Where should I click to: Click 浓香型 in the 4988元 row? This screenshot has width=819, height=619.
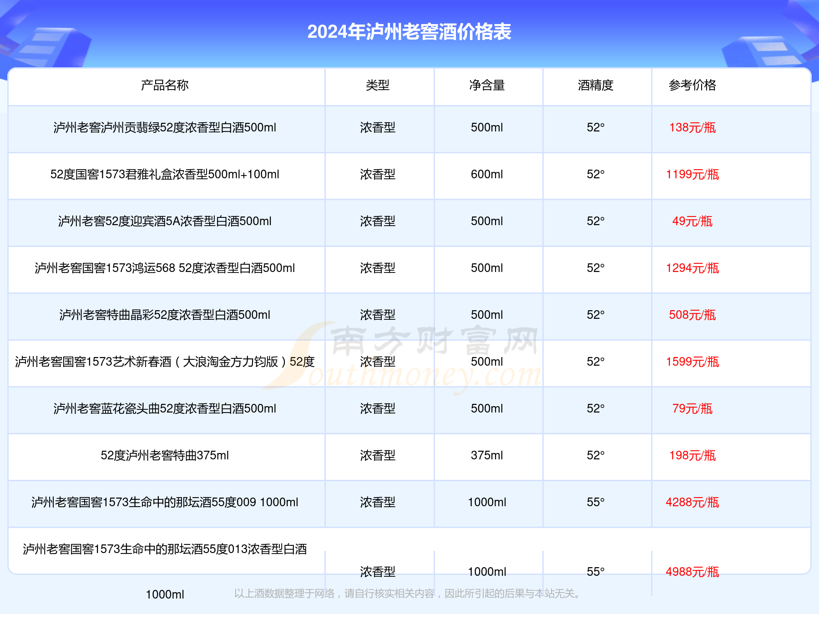coord(378,572)
